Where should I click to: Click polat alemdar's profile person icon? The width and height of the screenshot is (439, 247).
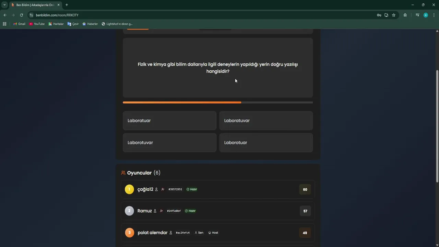point(171,233)
